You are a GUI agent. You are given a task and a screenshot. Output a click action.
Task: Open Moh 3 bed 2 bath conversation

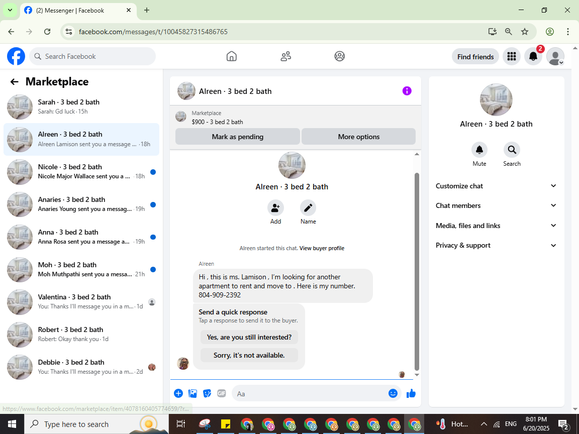[x=81, y=269]
